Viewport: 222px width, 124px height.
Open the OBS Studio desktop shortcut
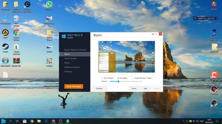coord(214,104)
